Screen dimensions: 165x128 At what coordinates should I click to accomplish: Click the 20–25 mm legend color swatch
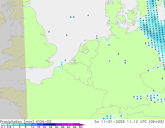coord(46,125)
